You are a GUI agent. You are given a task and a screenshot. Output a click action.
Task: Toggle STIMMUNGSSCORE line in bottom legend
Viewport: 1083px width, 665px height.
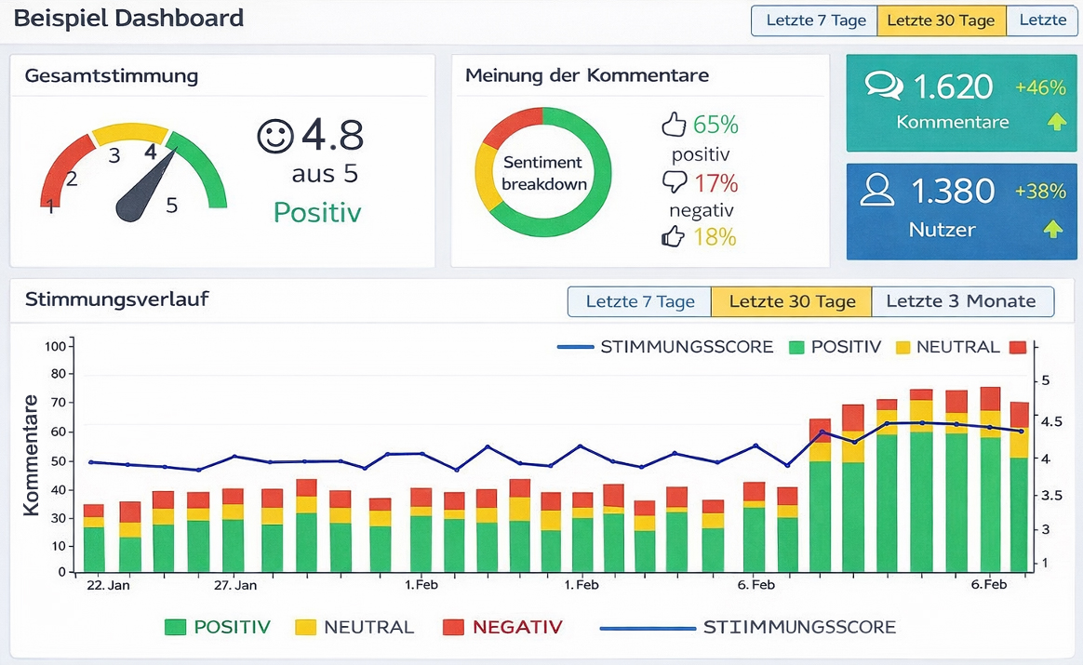point(748,628)
